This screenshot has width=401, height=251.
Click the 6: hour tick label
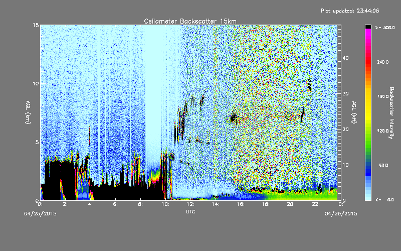[115, 204]
